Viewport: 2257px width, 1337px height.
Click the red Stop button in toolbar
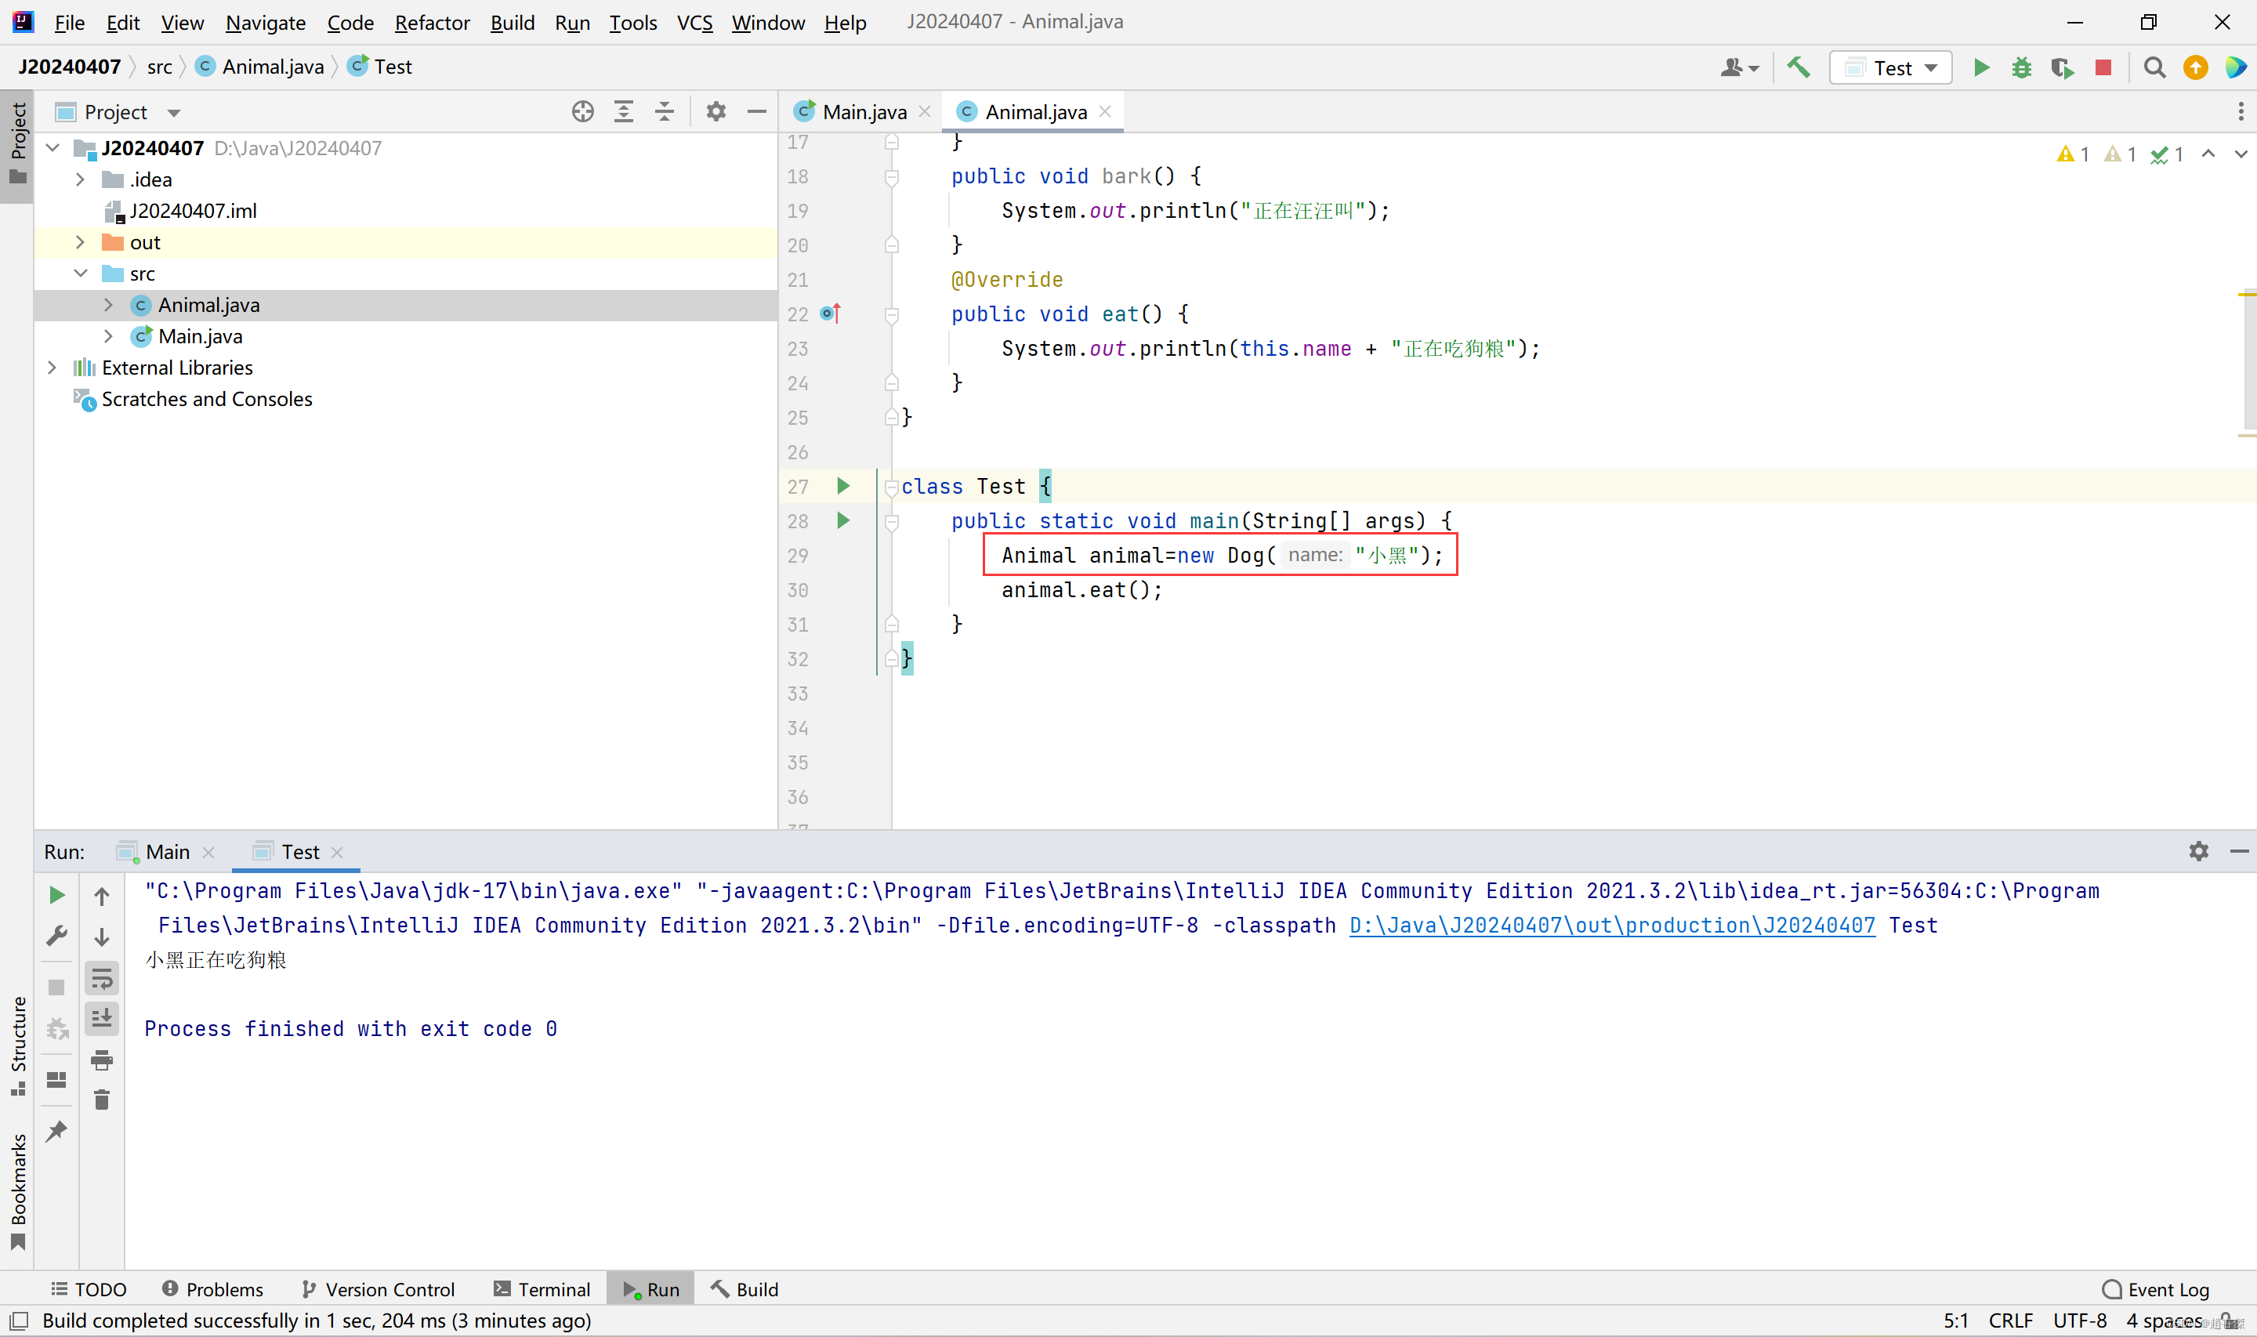(x=2103, y=67)
